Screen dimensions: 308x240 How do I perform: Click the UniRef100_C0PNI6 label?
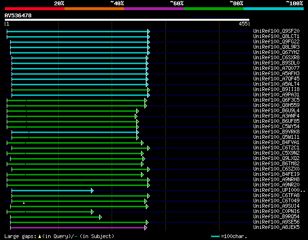(x=276, y=211)
